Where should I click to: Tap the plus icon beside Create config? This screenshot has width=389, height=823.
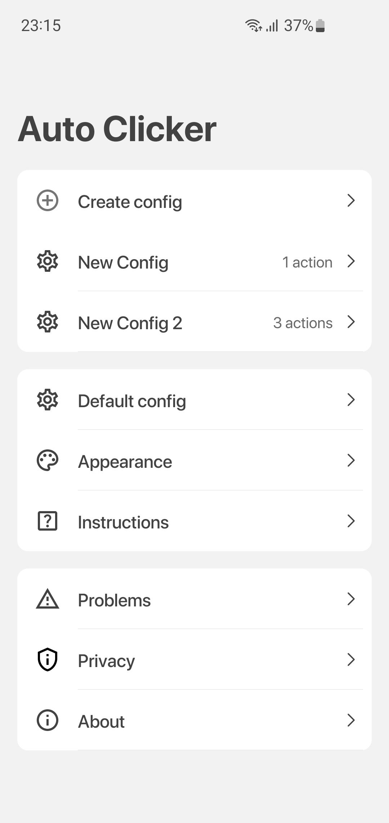48,200
